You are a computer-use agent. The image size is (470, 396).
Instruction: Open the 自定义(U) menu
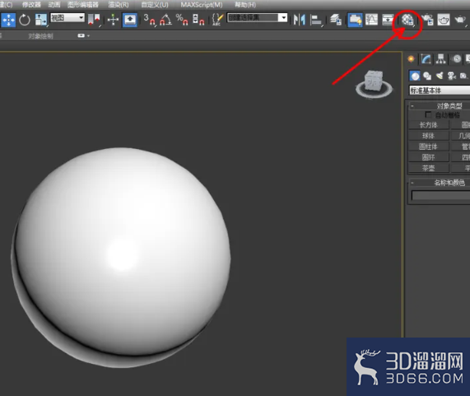155,4
